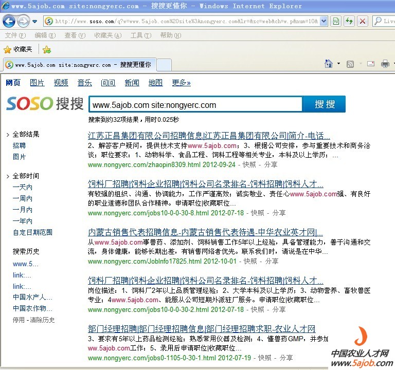Open the 工具 (Tools) menu
The height and width of the screenshot is (370, 395).
coord(136,35)
